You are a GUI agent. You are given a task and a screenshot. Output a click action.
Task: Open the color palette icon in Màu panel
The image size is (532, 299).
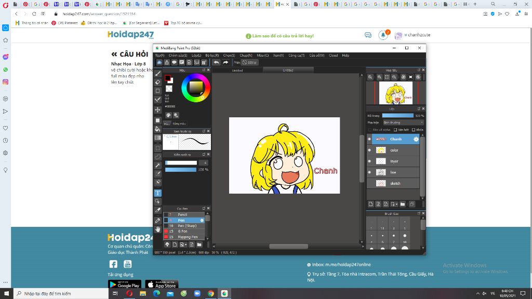(x=169, y=115)
